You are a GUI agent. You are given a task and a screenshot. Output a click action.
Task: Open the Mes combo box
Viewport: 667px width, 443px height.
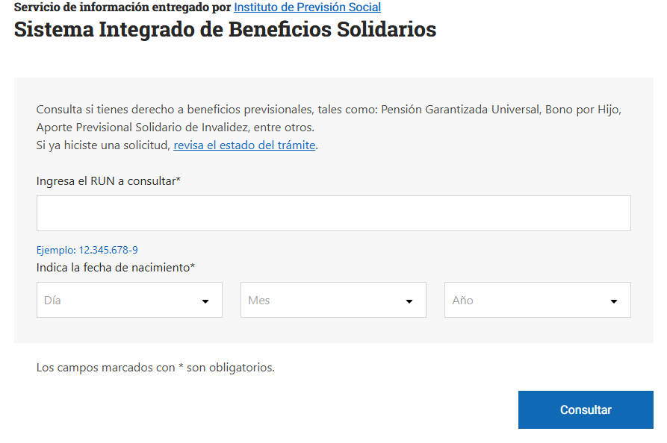click(333, 300)
